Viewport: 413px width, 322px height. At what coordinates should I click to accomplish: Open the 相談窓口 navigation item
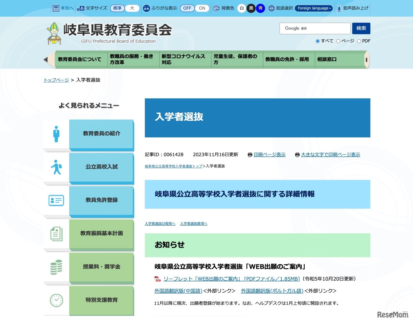pyautogui.click(x=327, y=59)
